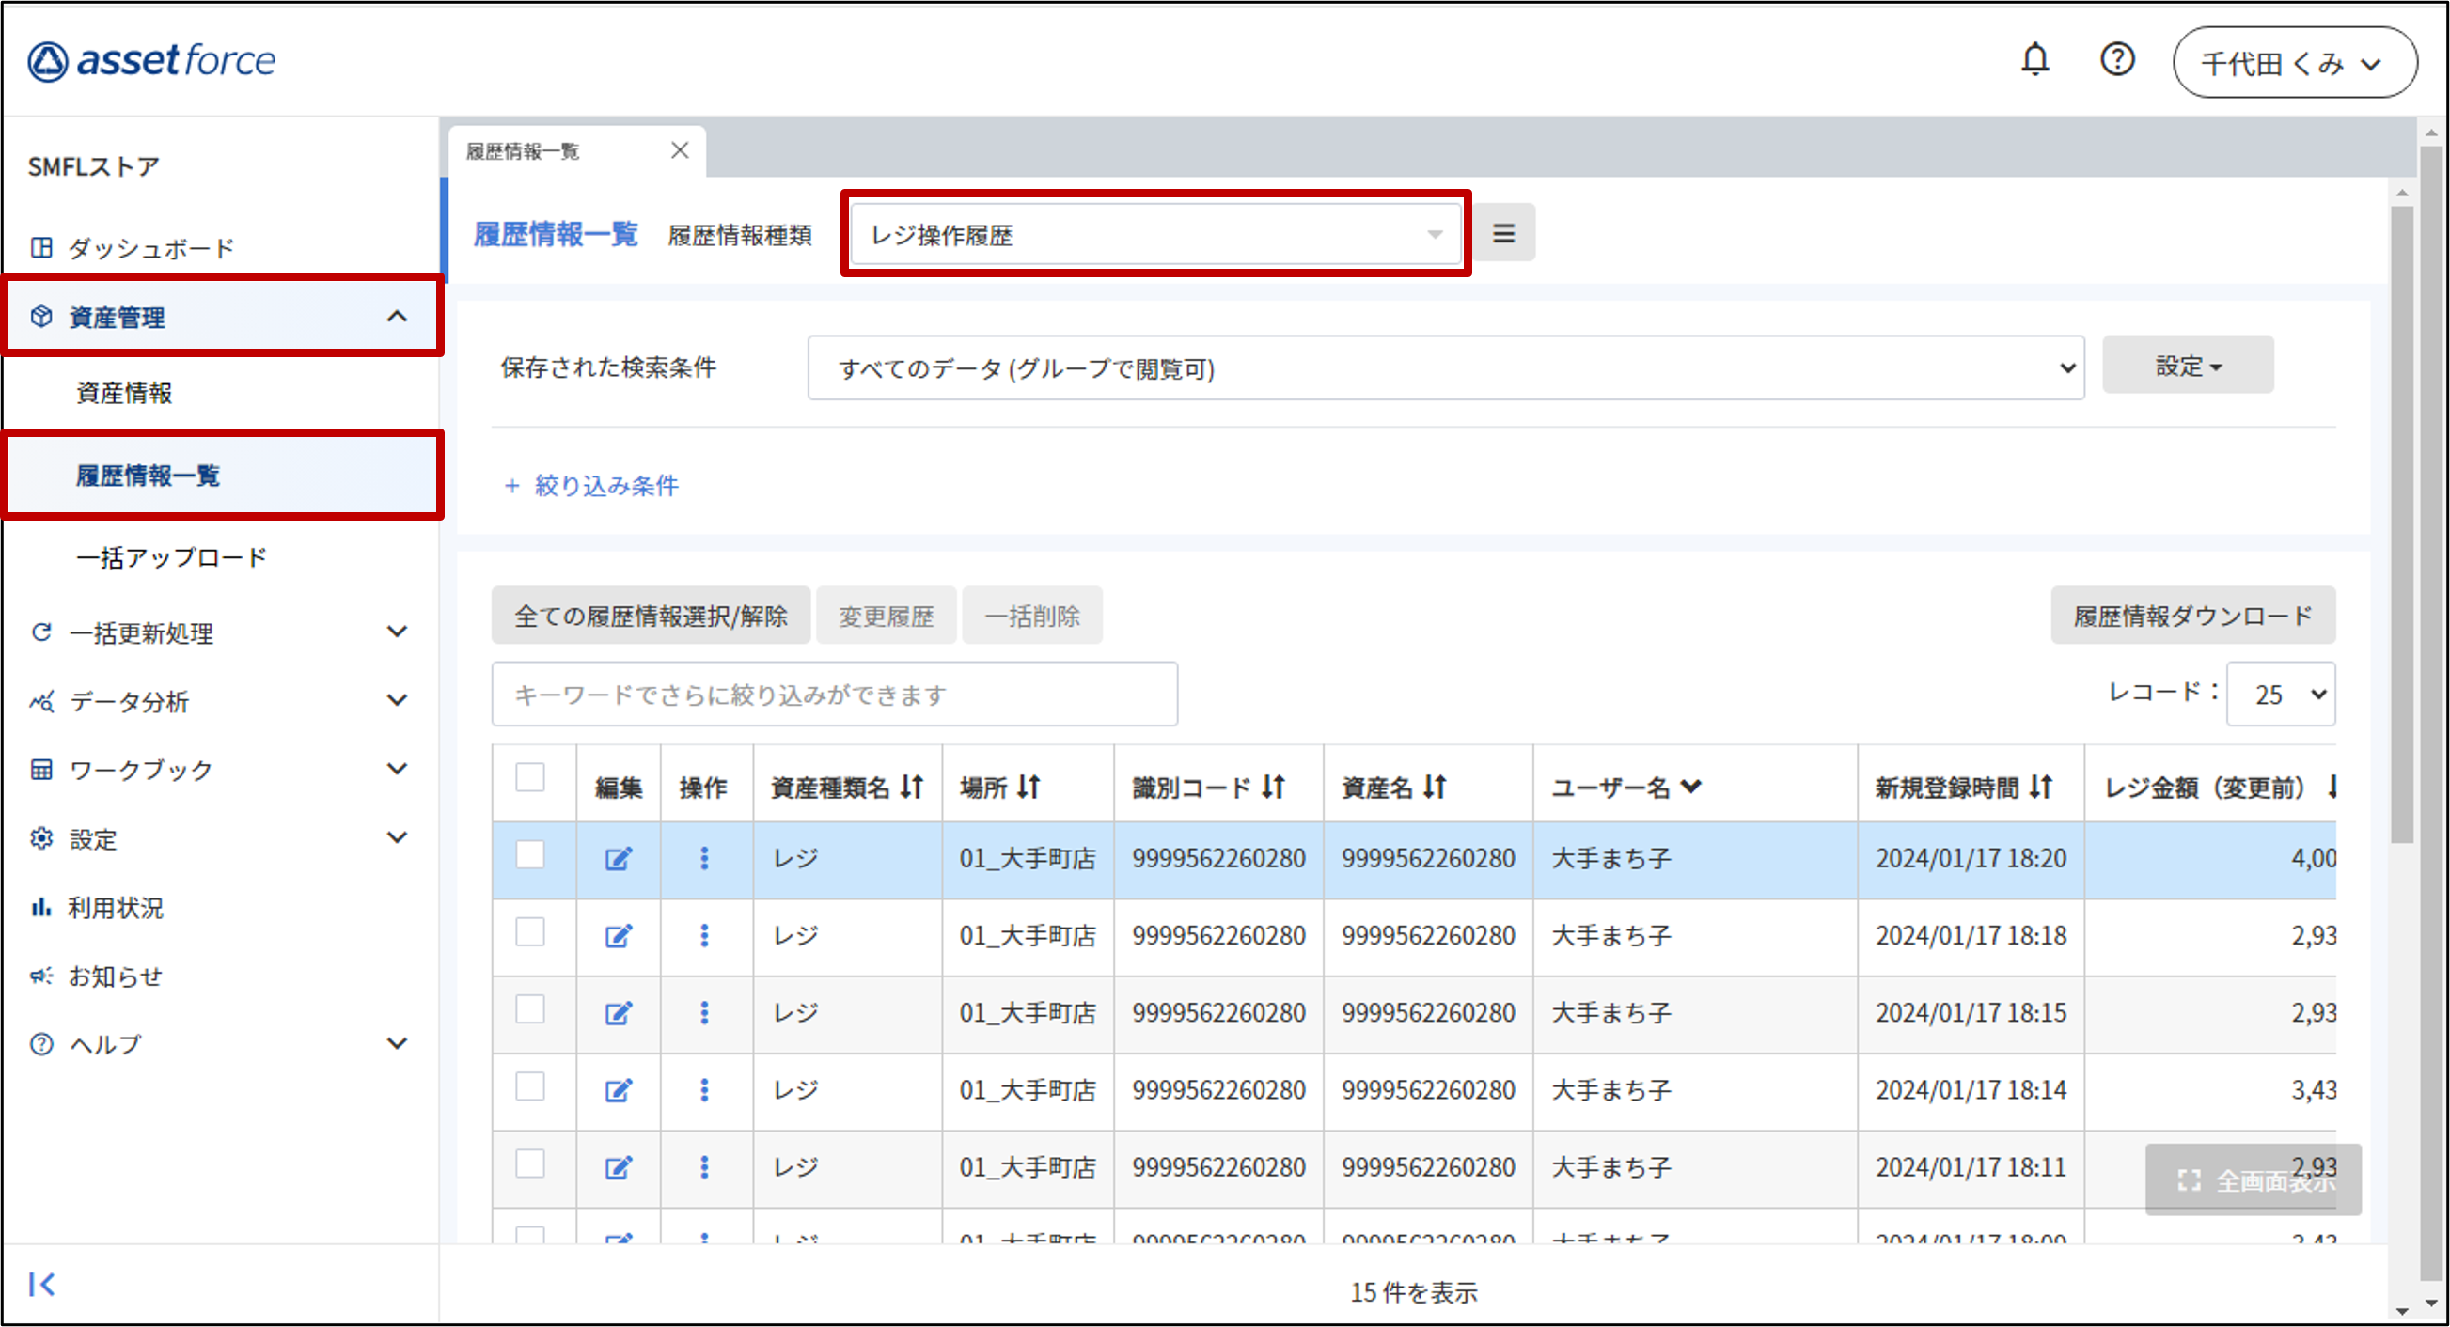Open レコード count dropdown showing 25
Screen dimensions: 2450x1327
tap(2280, 695)
